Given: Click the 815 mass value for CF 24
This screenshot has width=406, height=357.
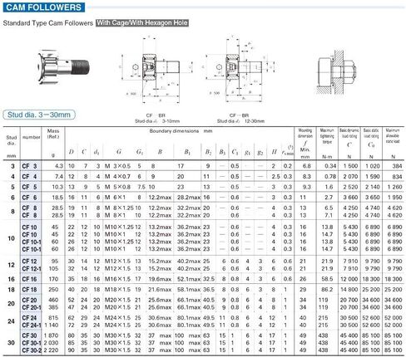Looking at the screenshot, I should tap(53, 318).
